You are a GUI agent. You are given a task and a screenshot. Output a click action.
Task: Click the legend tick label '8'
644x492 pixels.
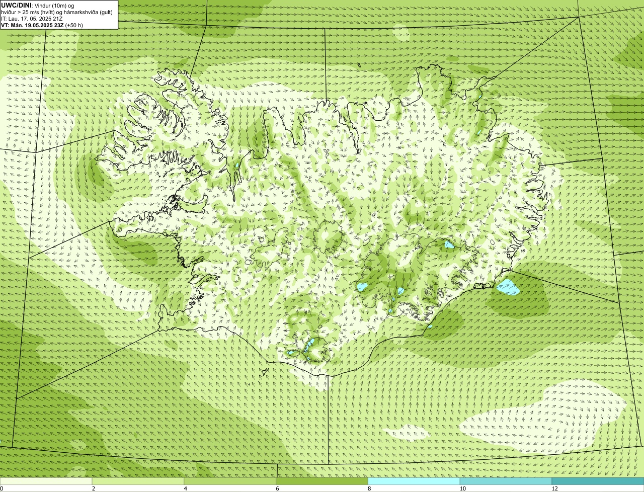369,488
